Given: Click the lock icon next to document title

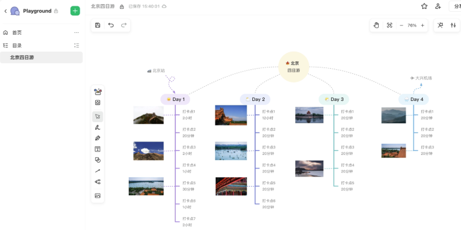Looking at the screenshot, I should (122, 6).
